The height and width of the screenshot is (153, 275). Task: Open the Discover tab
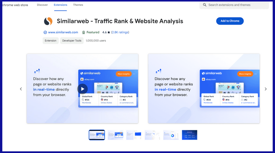click(x=42, y=5)
